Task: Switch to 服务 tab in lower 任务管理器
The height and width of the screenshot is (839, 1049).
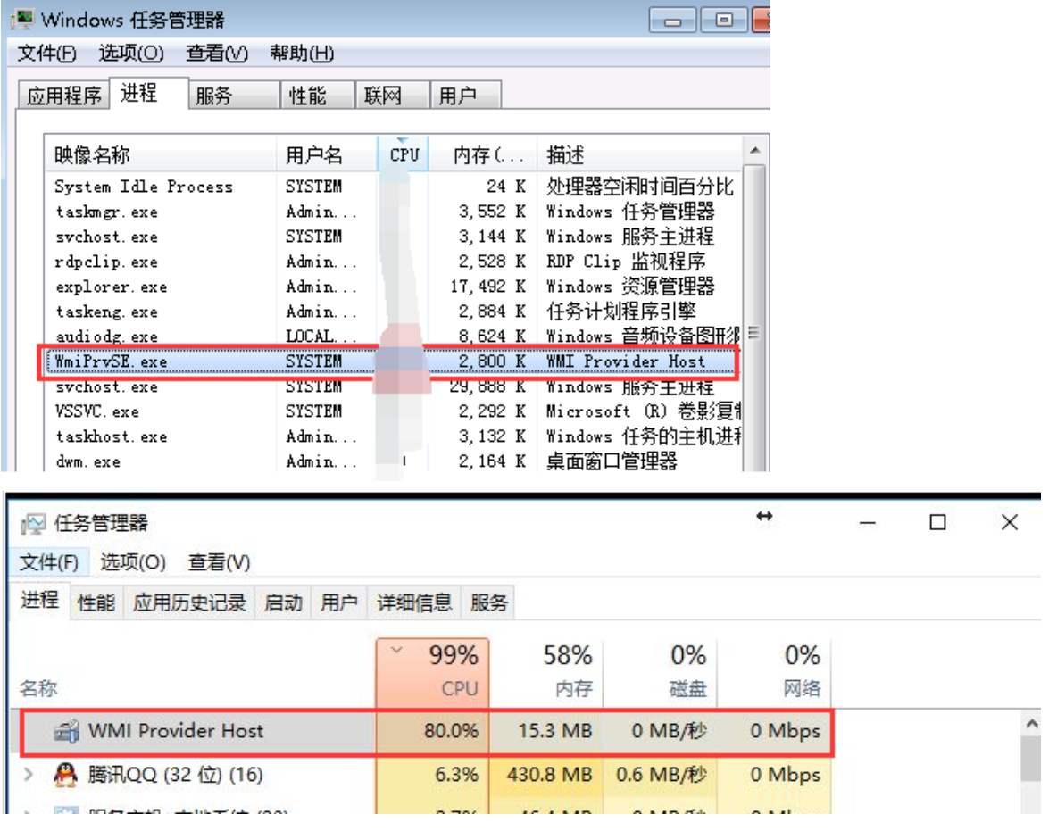Action: 489,602
